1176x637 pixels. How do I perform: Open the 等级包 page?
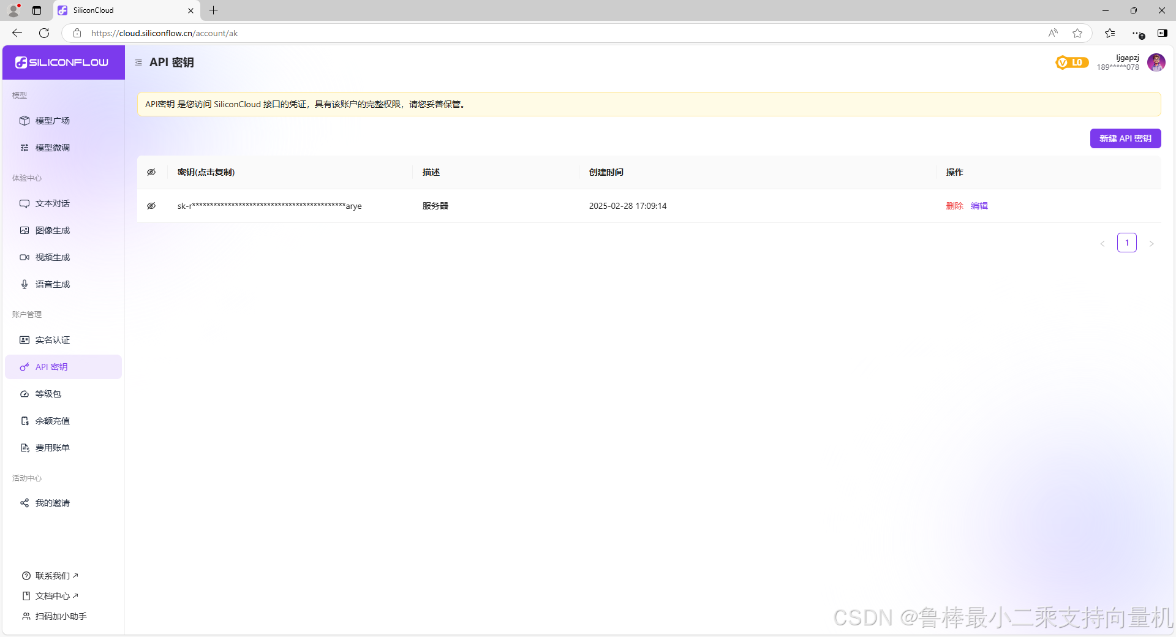(x=63, y=394)
